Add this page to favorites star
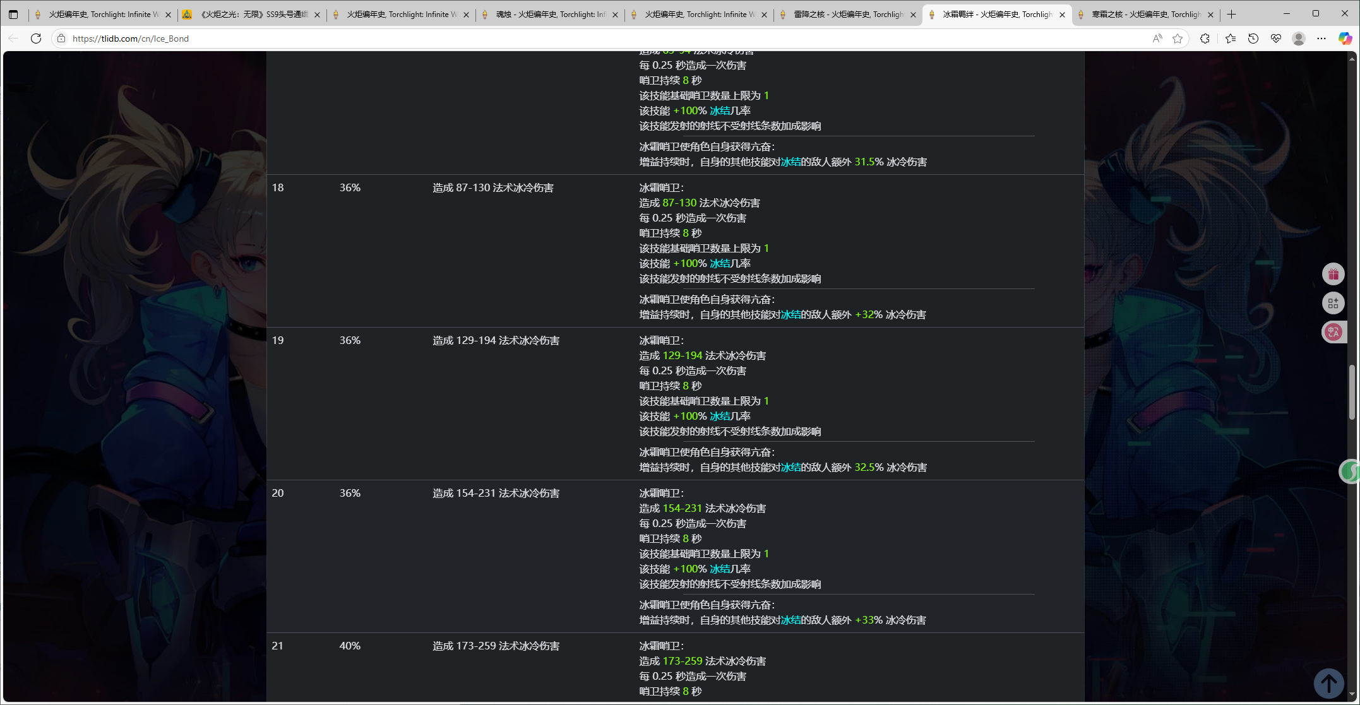This screenshot has height=705, width=1360. pyautogui.click(x=1178, y=39)
